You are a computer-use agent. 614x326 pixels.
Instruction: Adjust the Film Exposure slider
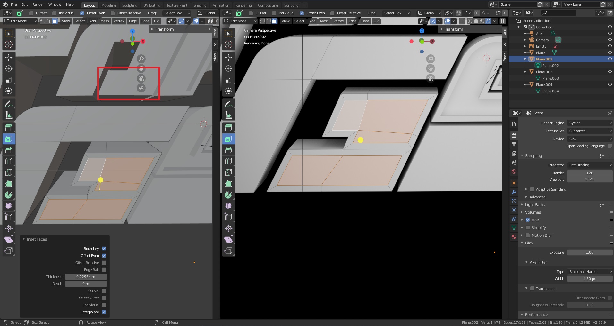[590, 252]
